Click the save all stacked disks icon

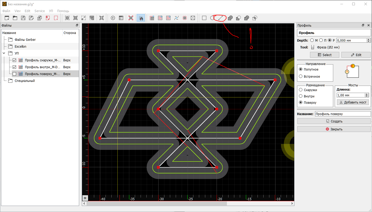[40, 18]
